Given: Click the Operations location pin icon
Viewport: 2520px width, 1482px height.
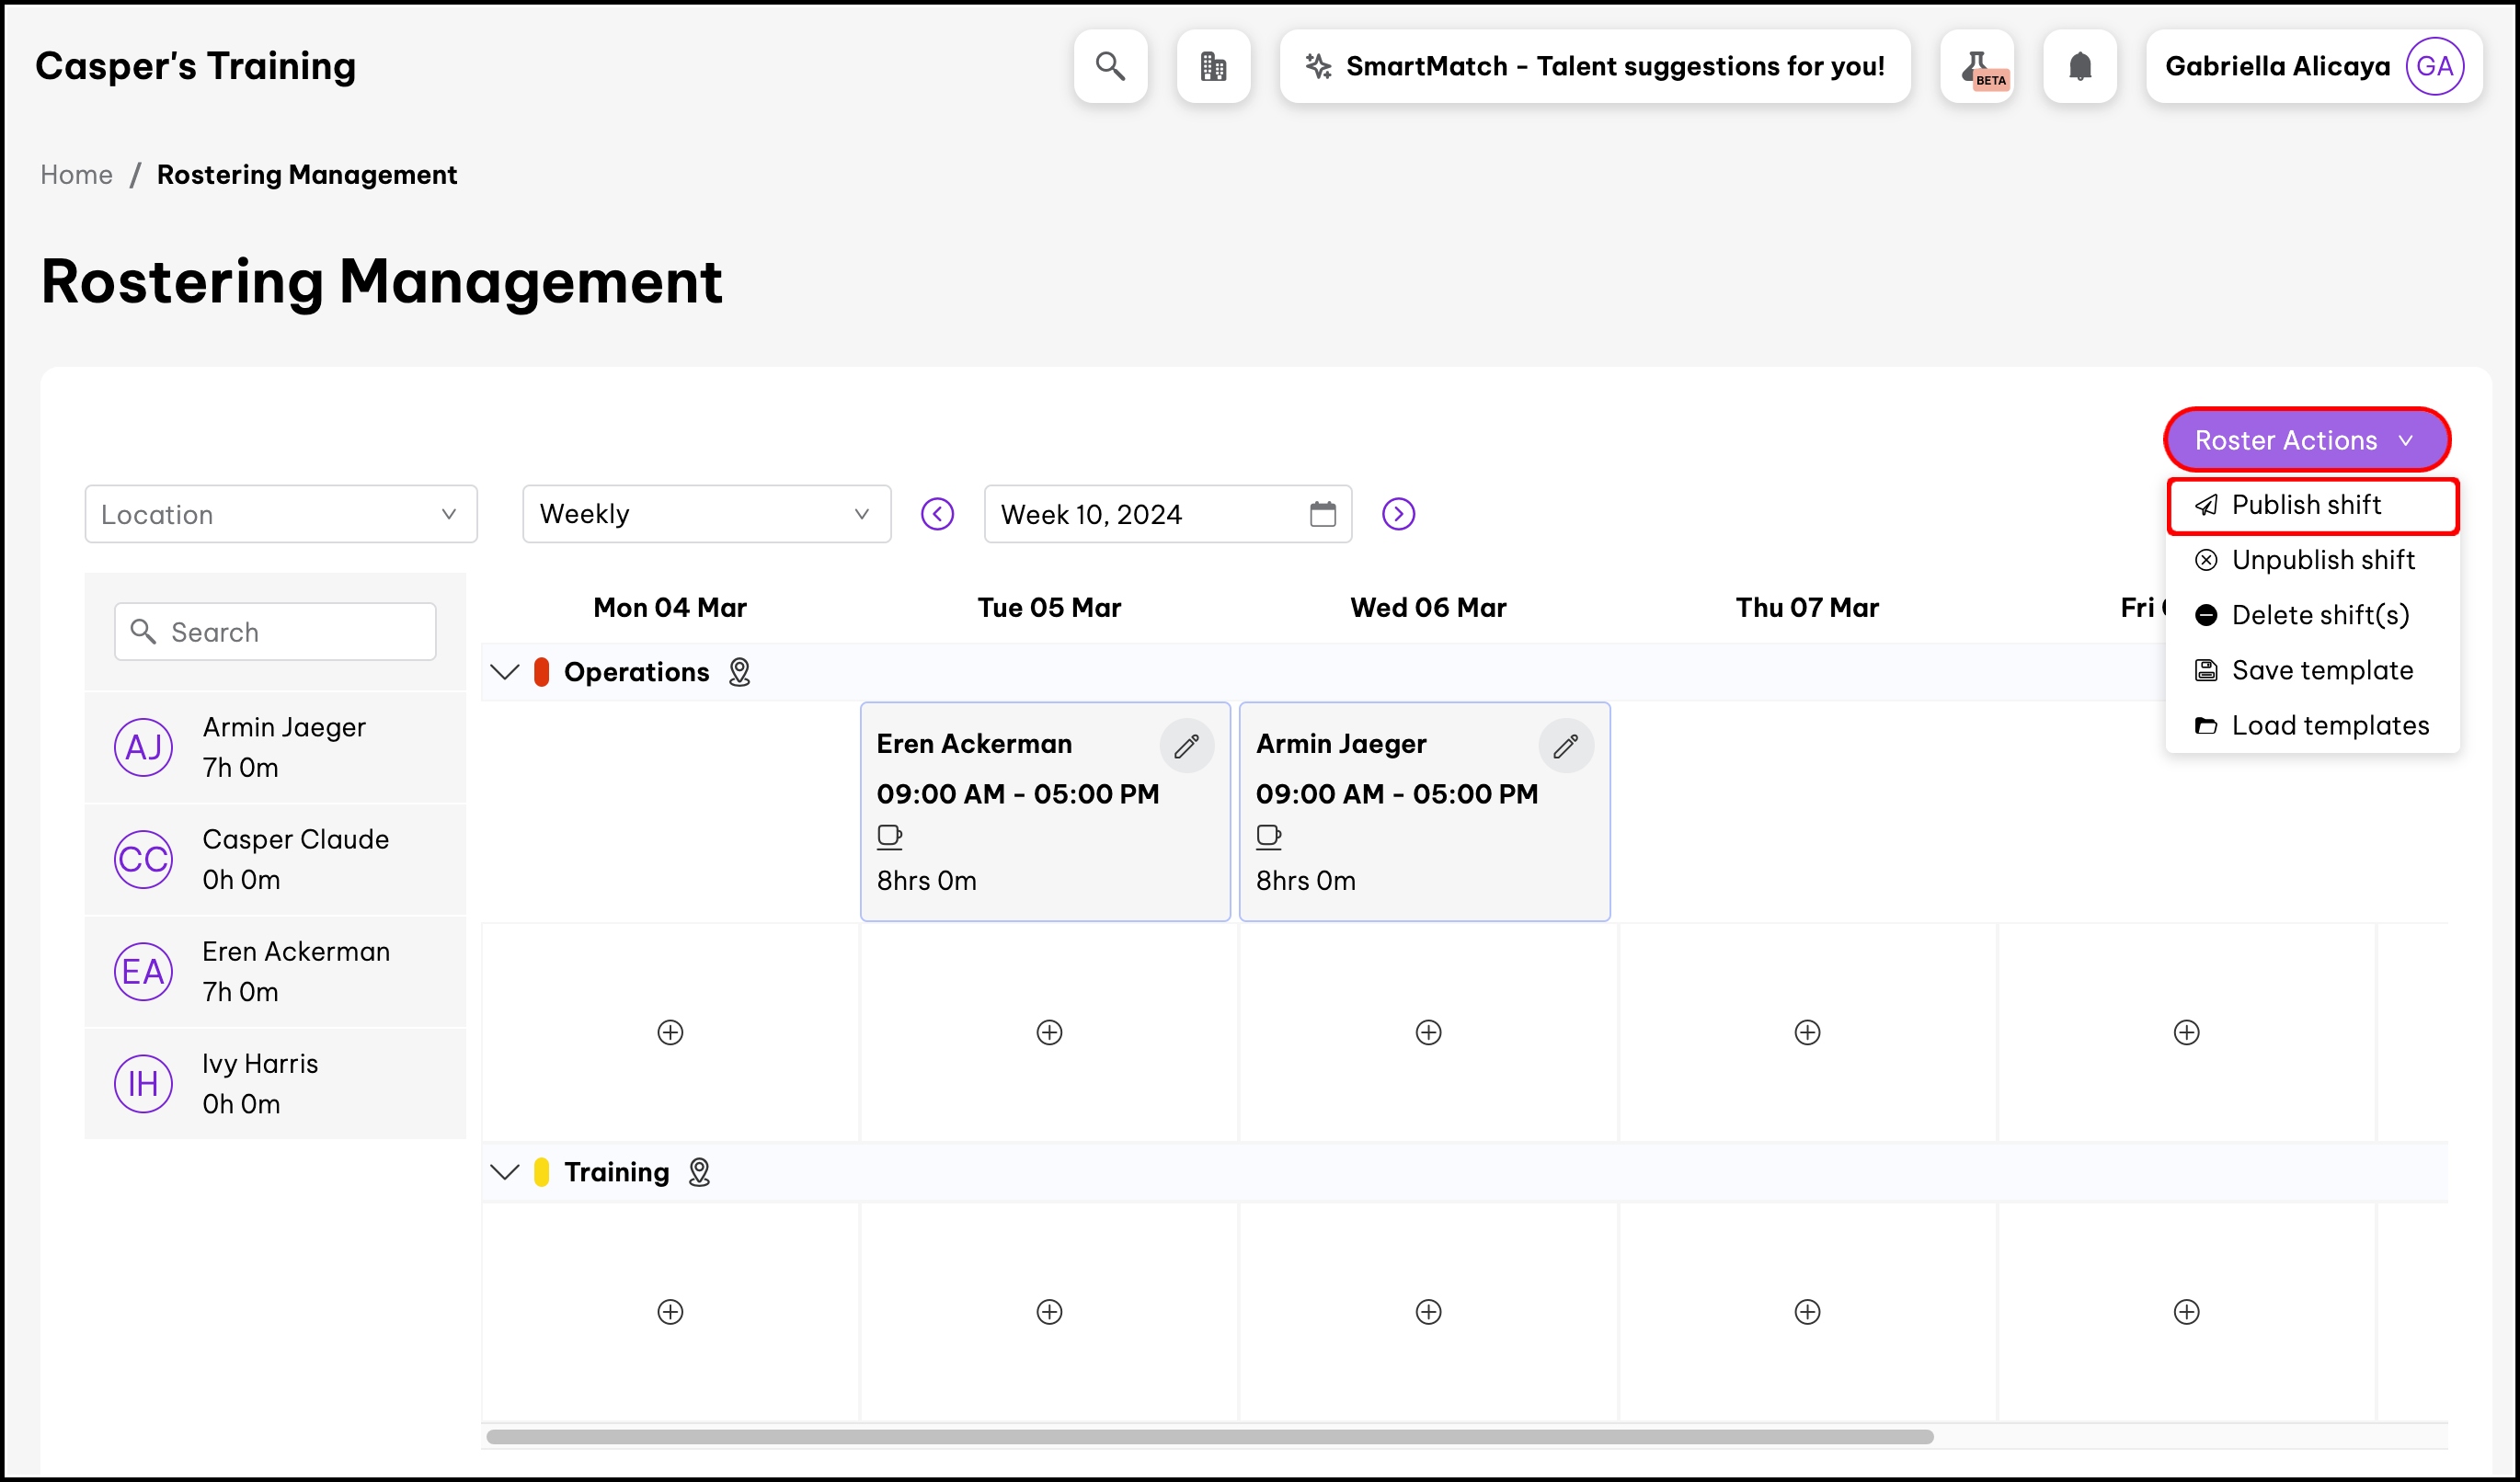Looking at the screenshot, I should tap(739, 671).
